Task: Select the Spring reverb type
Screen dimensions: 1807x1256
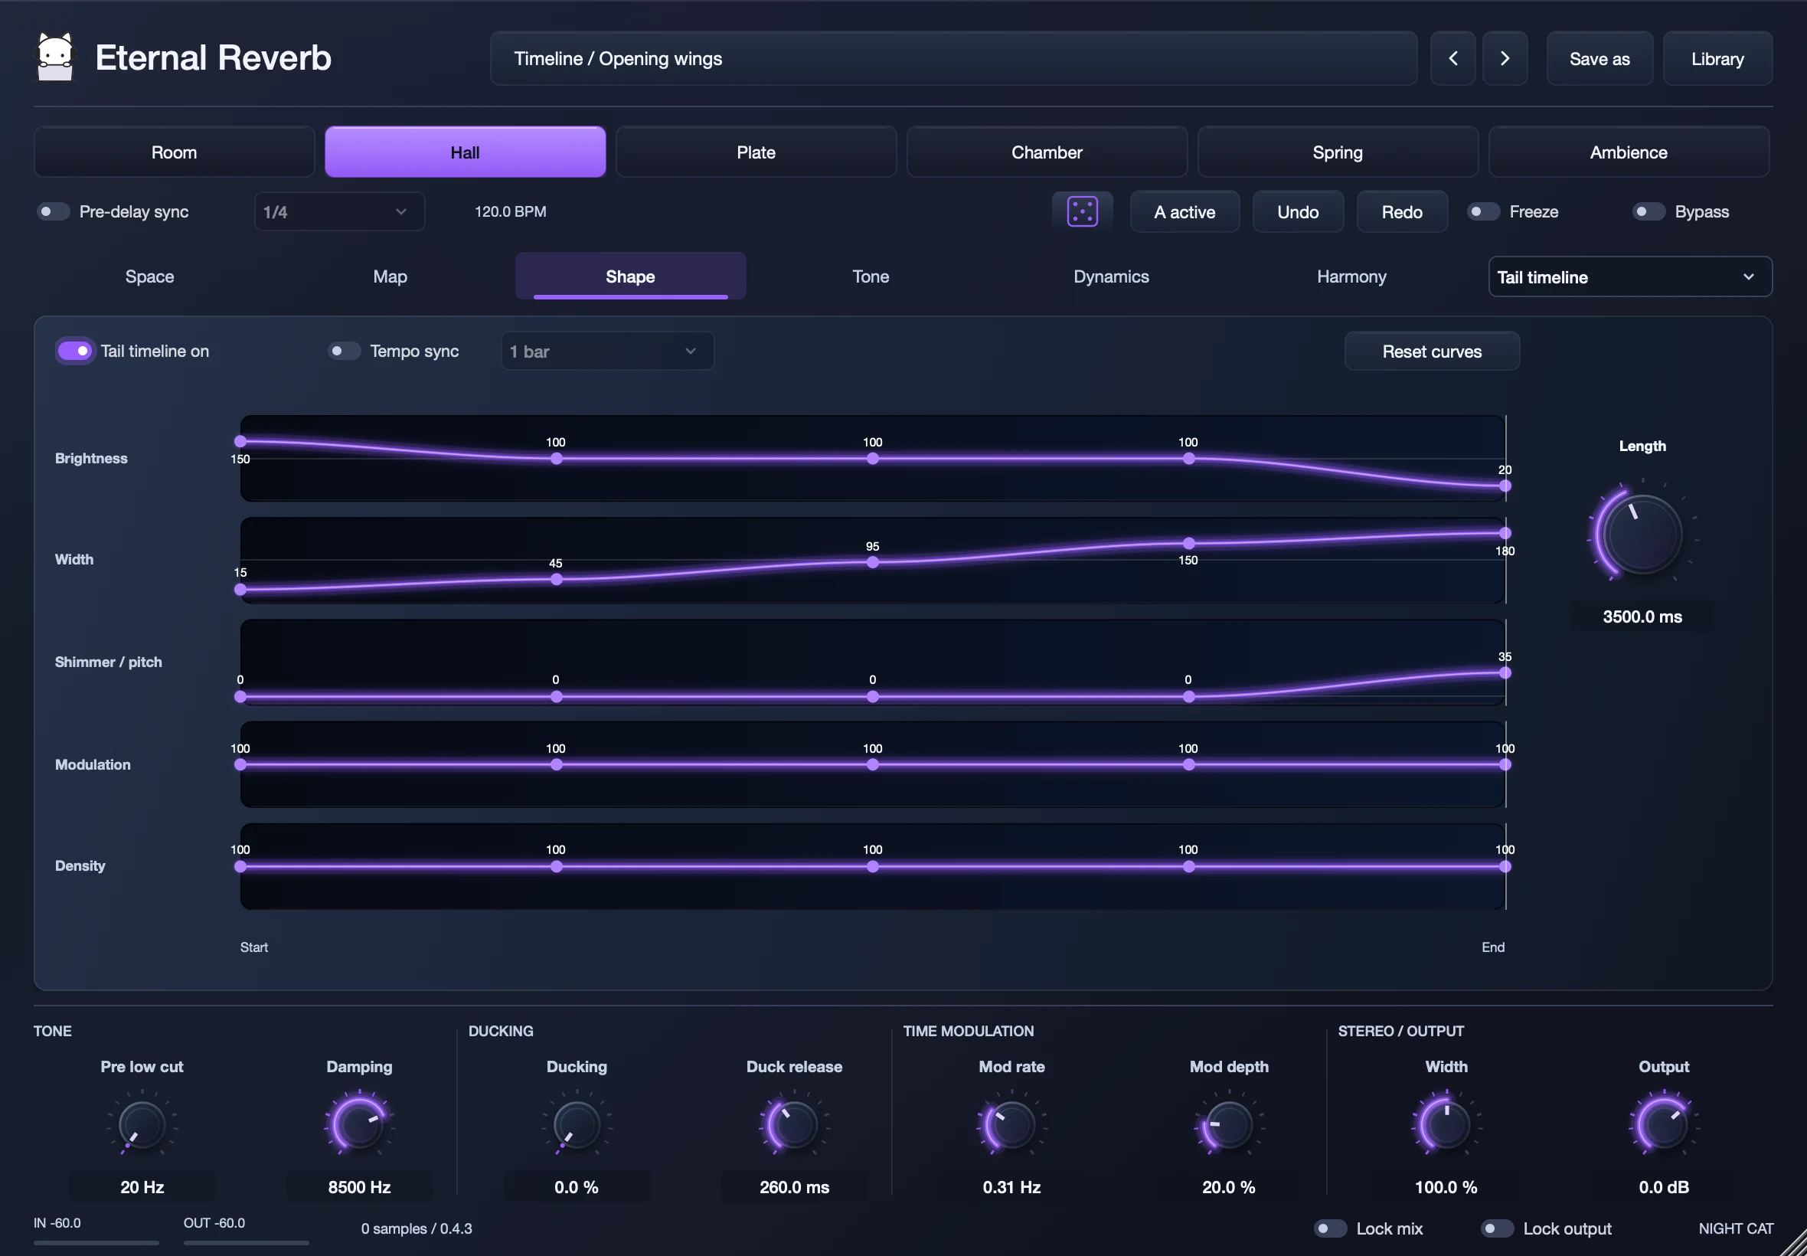Action: pyautogui.click(x=1338, y=152)
